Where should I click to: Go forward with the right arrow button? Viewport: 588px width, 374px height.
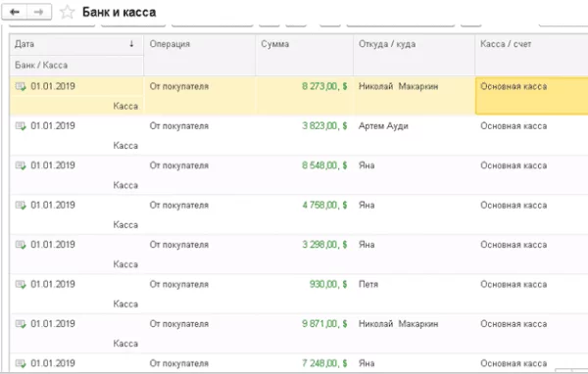coord(39,13)
